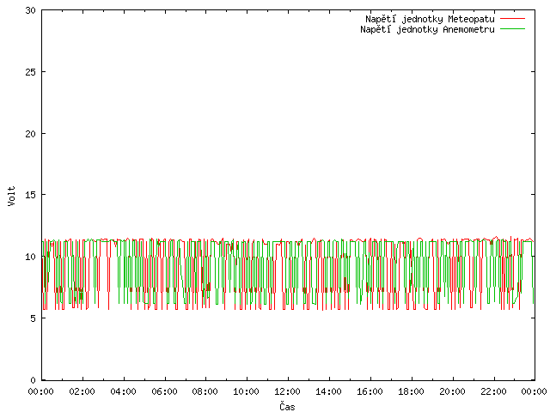Click the 12:00 time label

tap(287, 391)
